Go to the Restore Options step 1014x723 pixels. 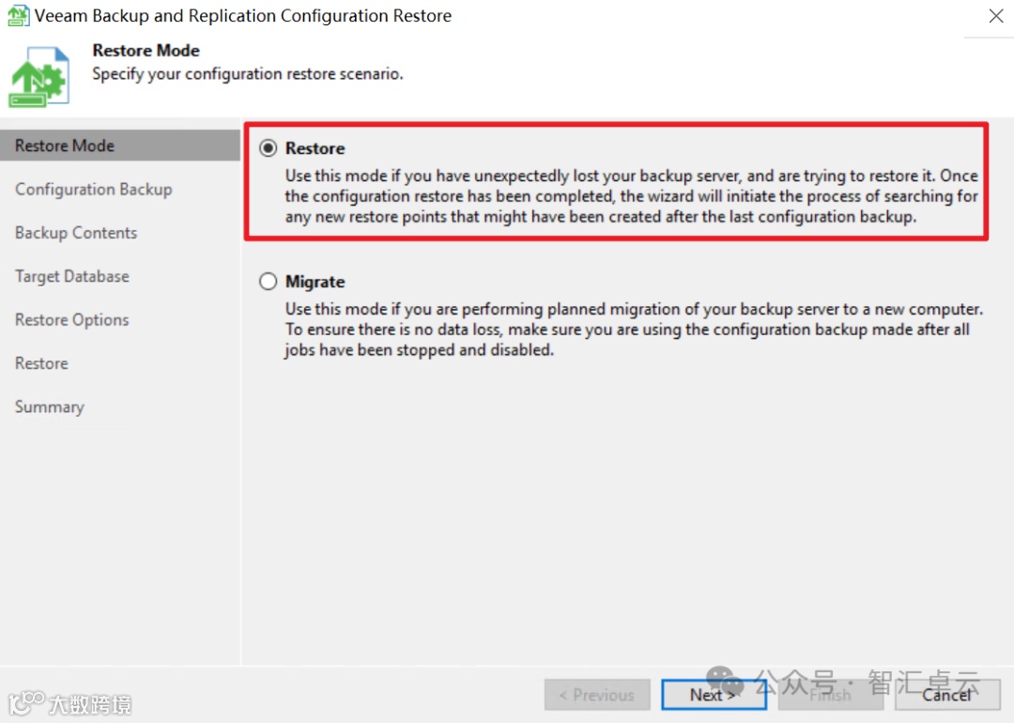[x=71, y=319]
